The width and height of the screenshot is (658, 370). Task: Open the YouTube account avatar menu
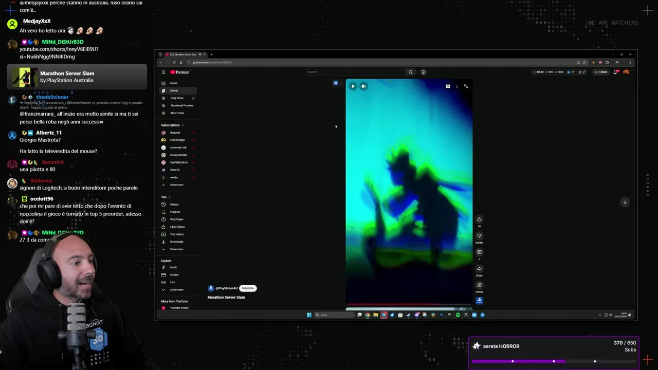click(x=626, y=72)
